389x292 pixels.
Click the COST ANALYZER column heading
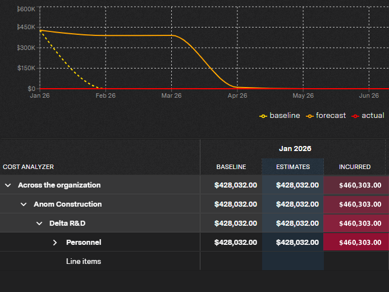point(28,167)
